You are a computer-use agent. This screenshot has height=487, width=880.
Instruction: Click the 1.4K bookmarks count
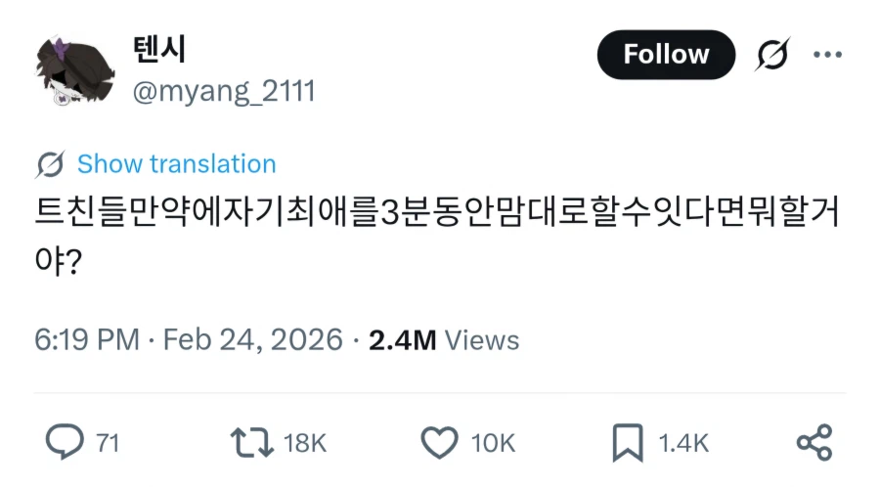click(x=683, y=443)
